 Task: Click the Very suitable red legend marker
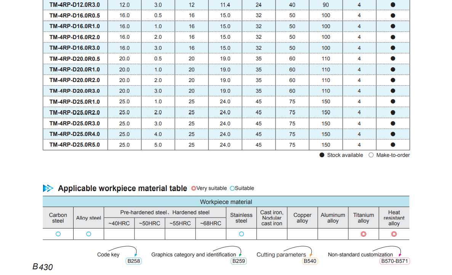tap(194, 188)
